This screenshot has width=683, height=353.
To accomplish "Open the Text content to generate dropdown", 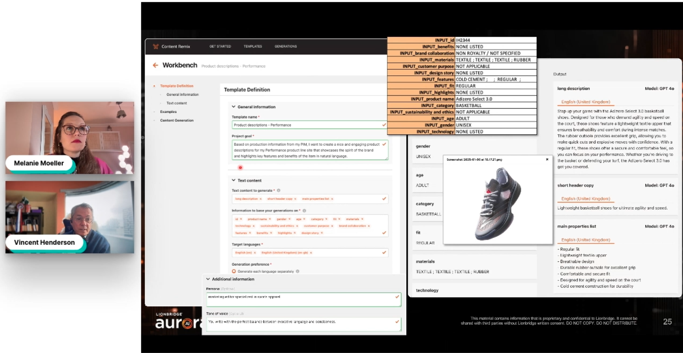I will click(x=310, y=199).
